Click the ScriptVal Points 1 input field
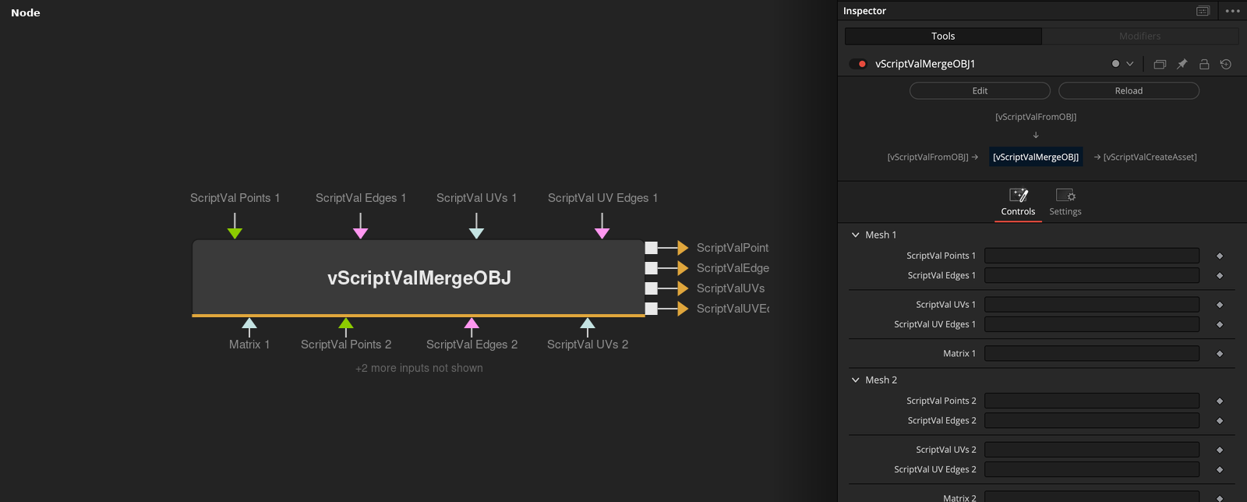1247x502 pixels. click(x=1092, y=256)
